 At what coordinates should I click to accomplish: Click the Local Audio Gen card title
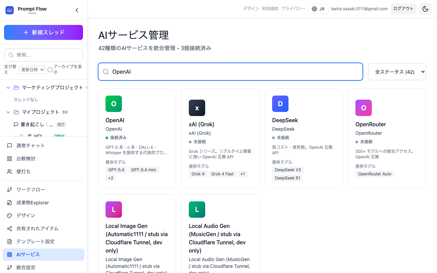217,238
